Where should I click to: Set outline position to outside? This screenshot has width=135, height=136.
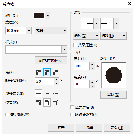(39, 103)
